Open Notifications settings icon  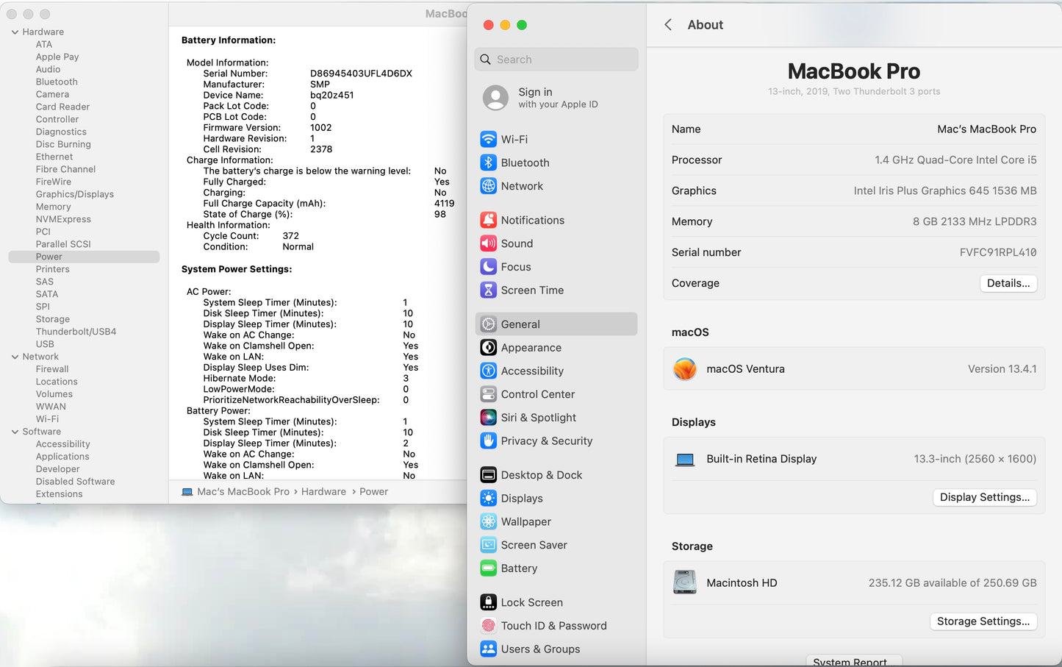coord(488,219)
